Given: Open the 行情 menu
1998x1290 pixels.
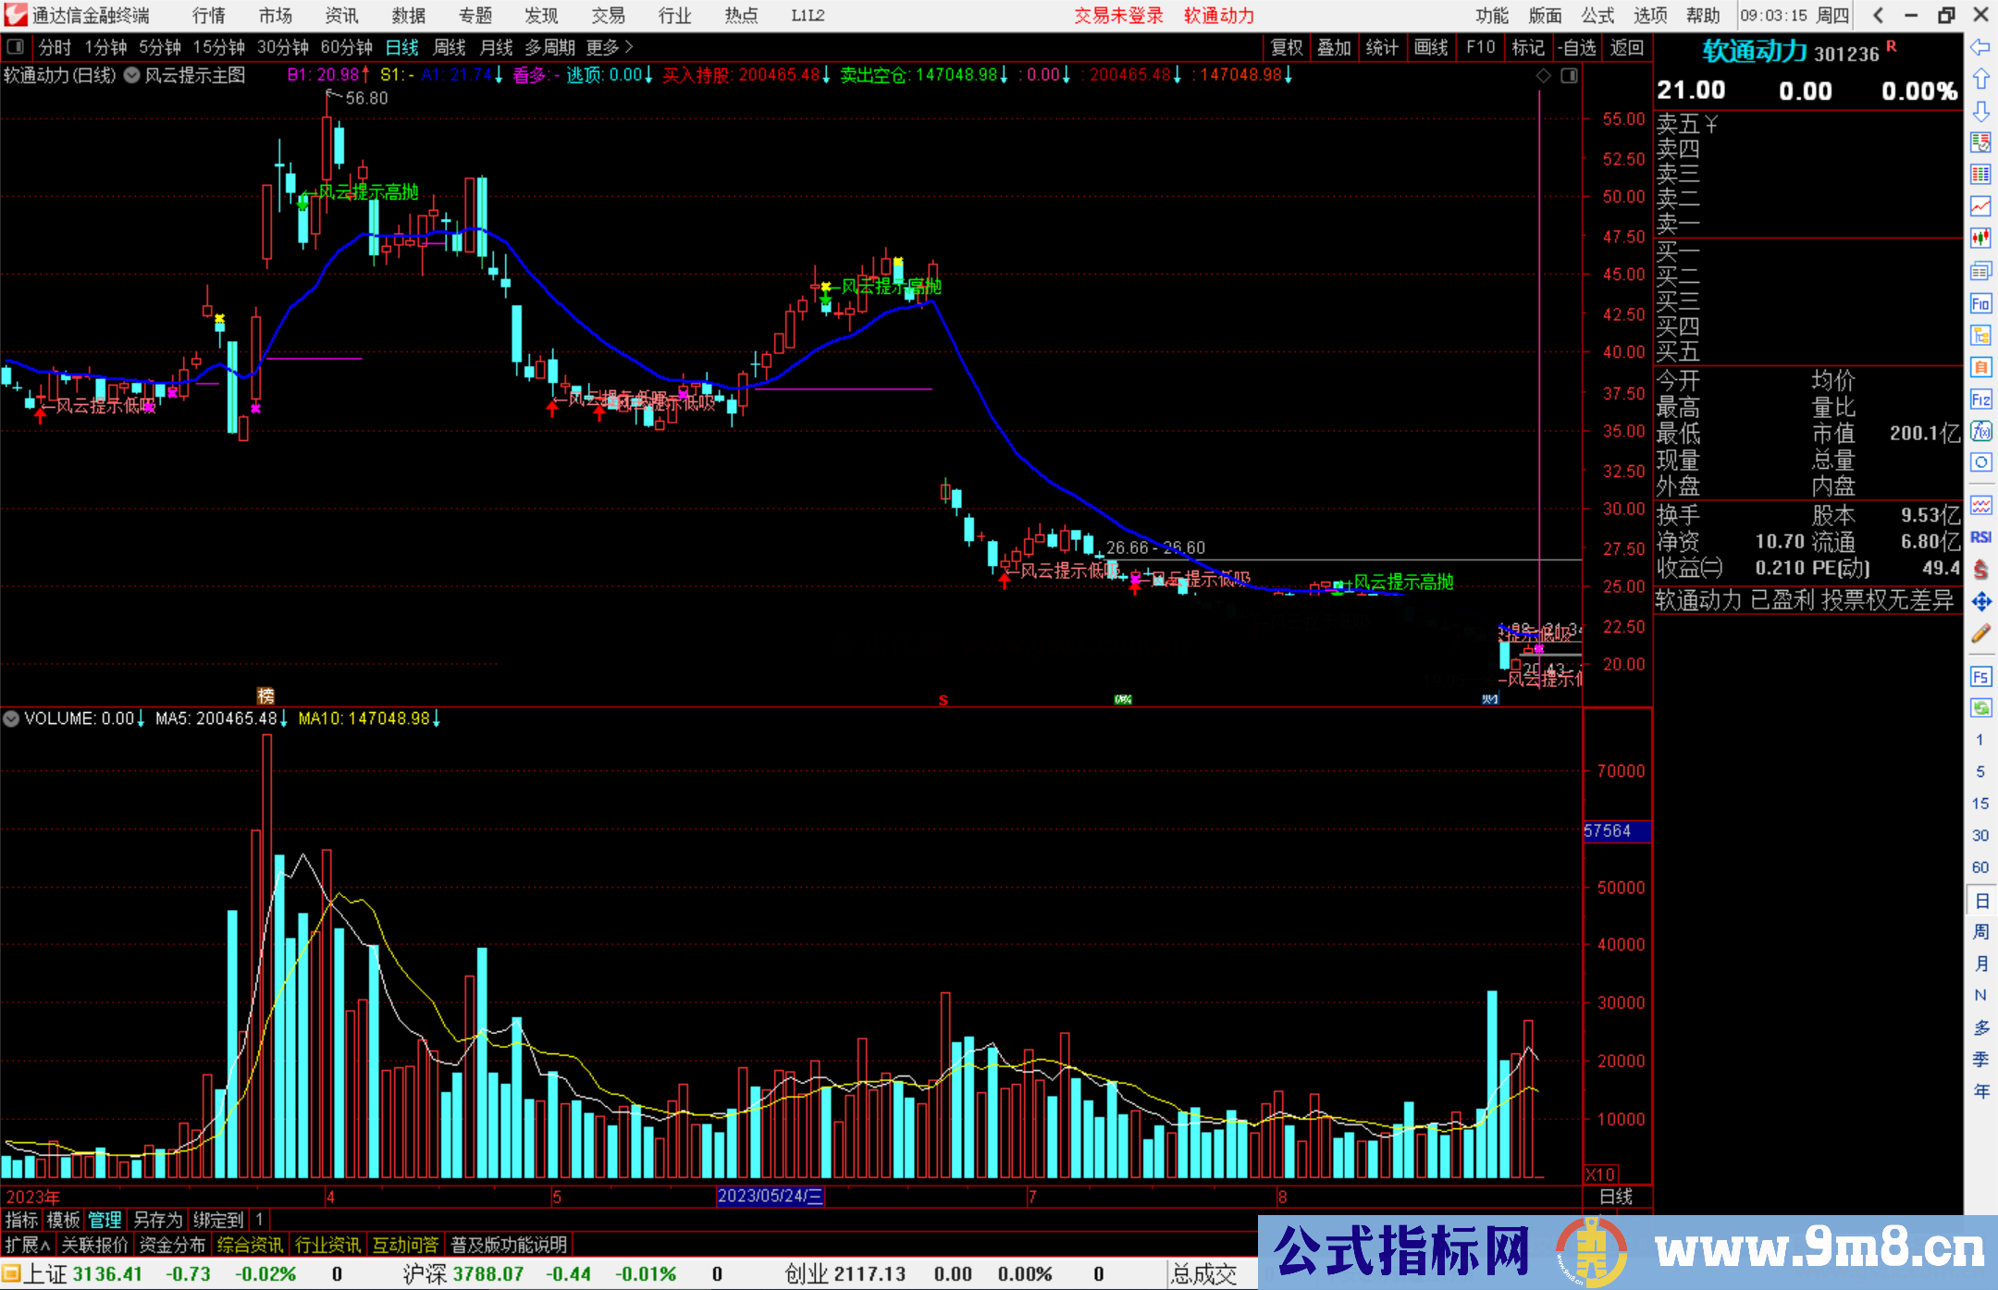Looking at the screenshot, I should [208, 16].
